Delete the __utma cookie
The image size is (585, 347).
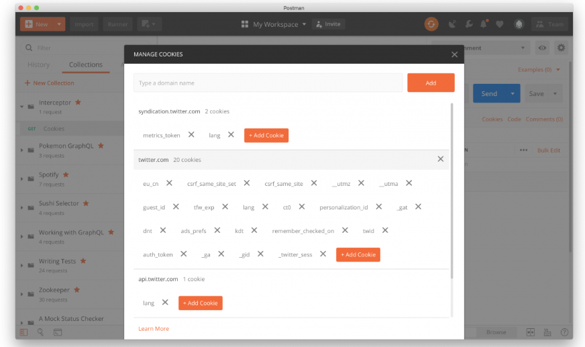tap(409, 183)
